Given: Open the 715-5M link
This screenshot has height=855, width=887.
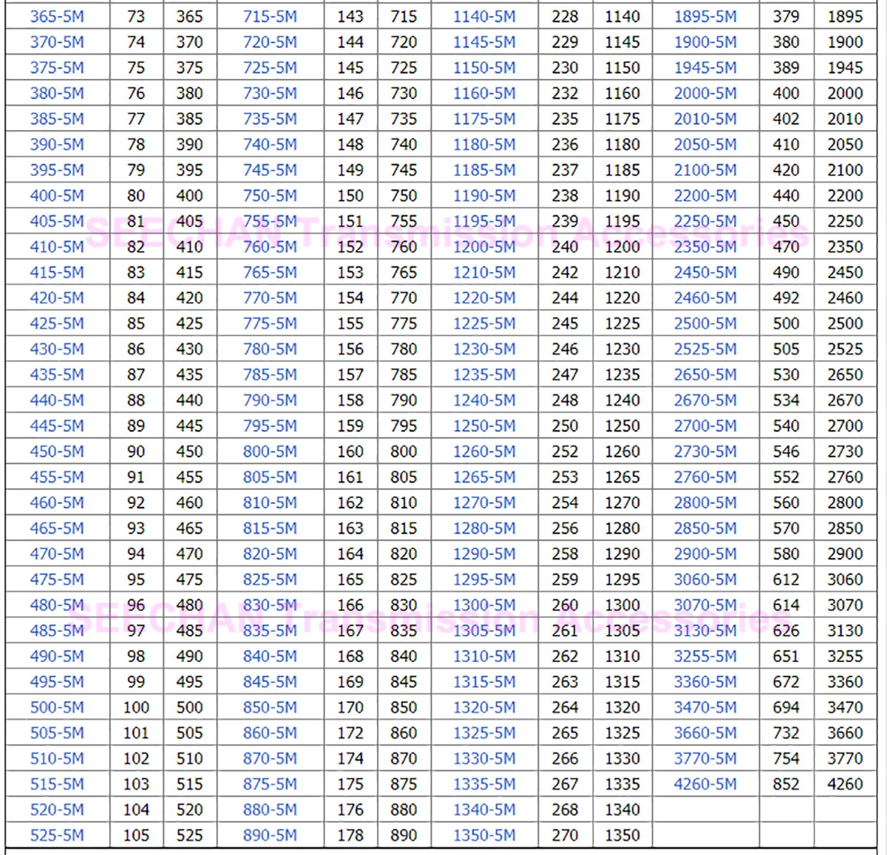Looking at the screenshot, I should (x=270, y=16).
